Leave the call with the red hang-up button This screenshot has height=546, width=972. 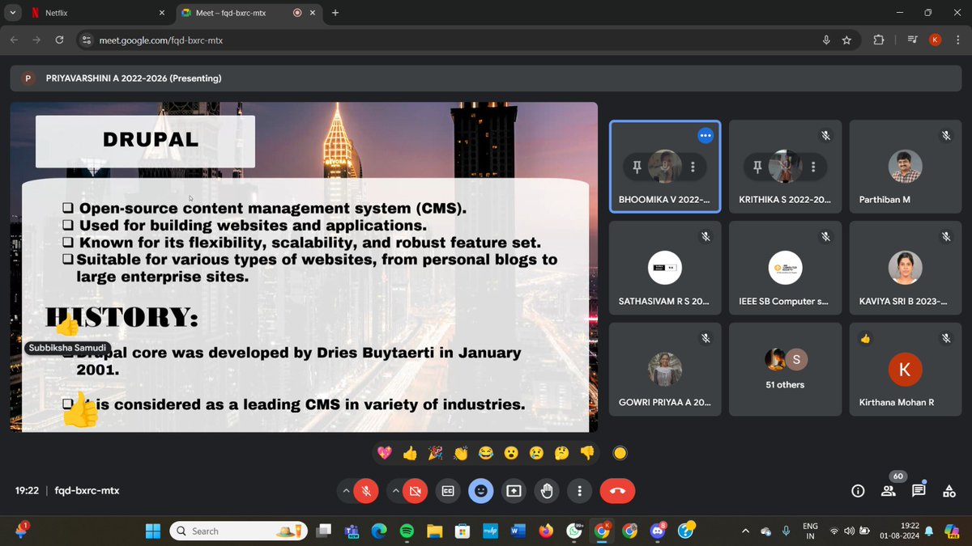[617, 490]
